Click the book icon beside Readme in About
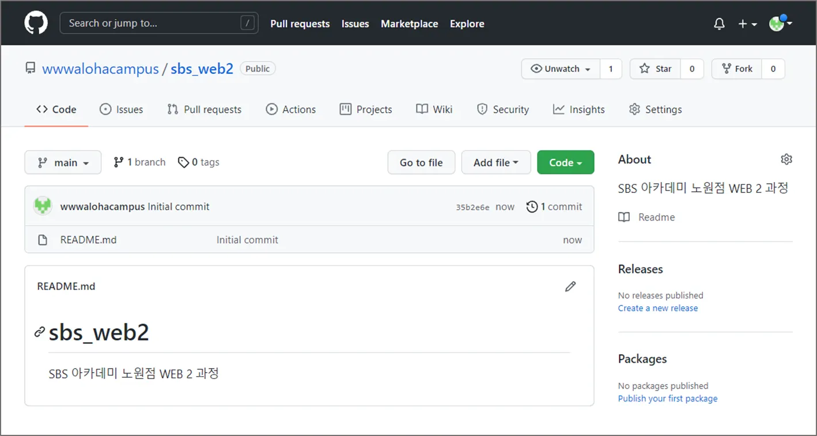The width and height of the screenshot is (817, 436). tap(624, 217)
